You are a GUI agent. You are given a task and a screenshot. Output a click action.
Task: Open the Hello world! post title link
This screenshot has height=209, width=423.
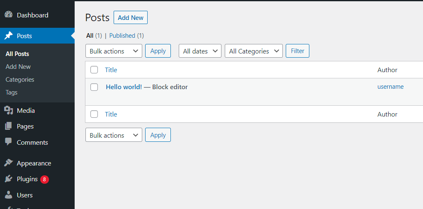click(124, 87)
